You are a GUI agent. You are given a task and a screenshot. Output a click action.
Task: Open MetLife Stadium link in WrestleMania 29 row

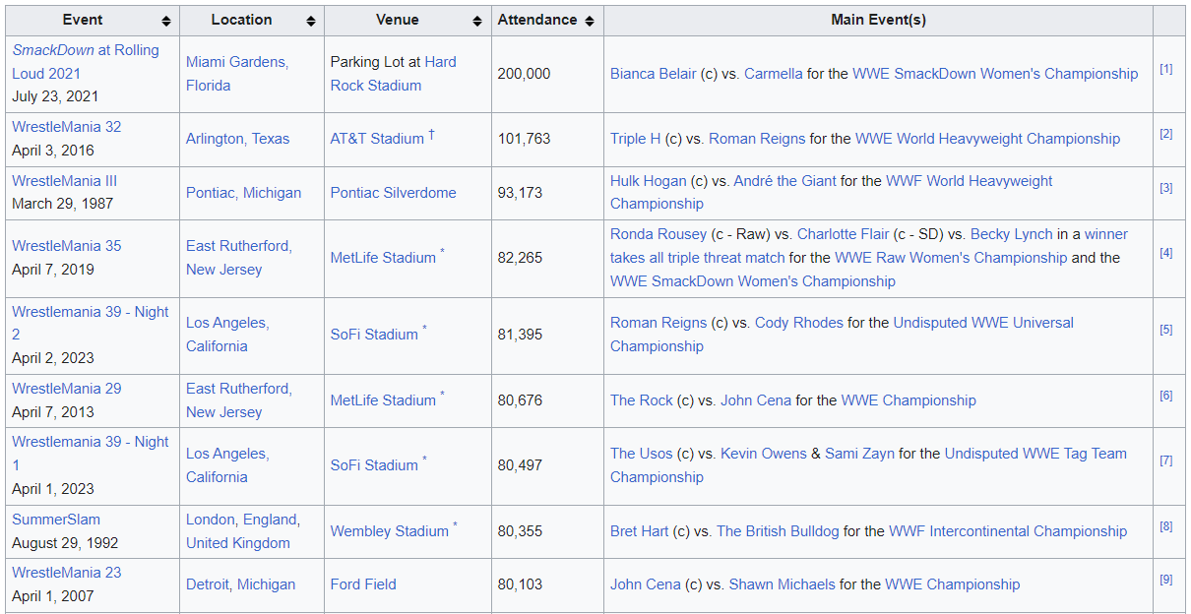pyautogui.click(x=383, y=399)
